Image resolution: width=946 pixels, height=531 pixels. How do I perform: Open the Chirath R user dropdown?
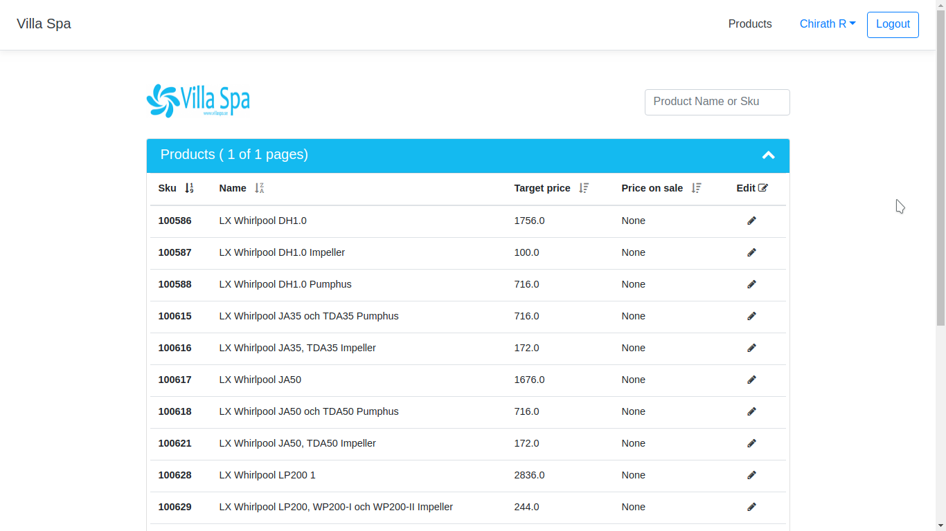pyautogui.click(x=828, y=24)
